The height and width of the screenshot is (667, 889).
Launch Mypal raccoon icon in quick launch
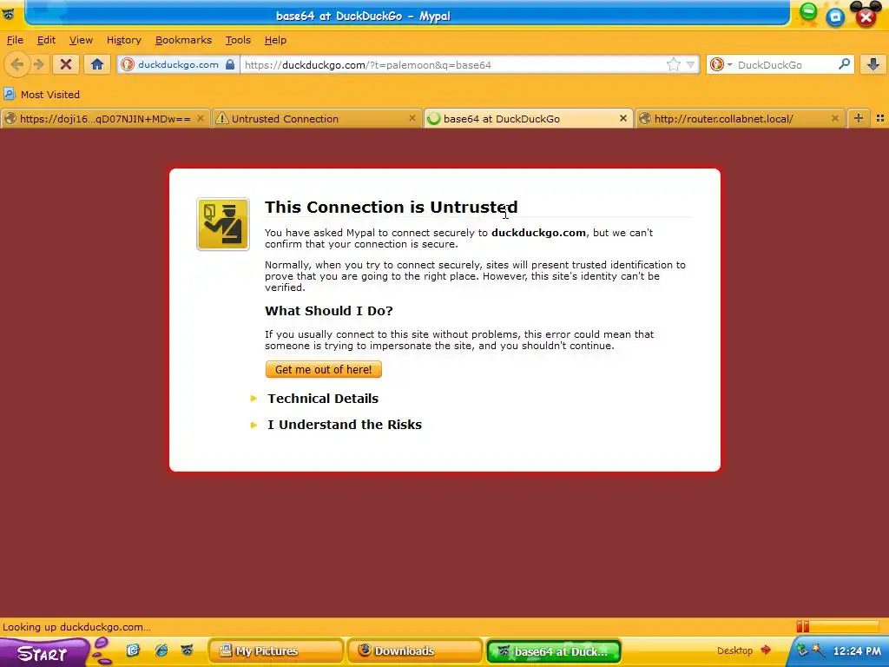188,650
